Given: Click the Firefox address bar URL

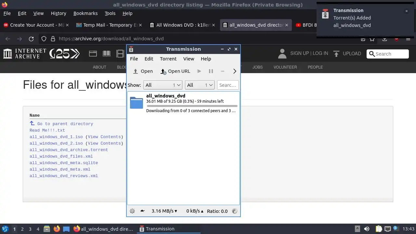Looking at the screenshot, I should (111, 39).
